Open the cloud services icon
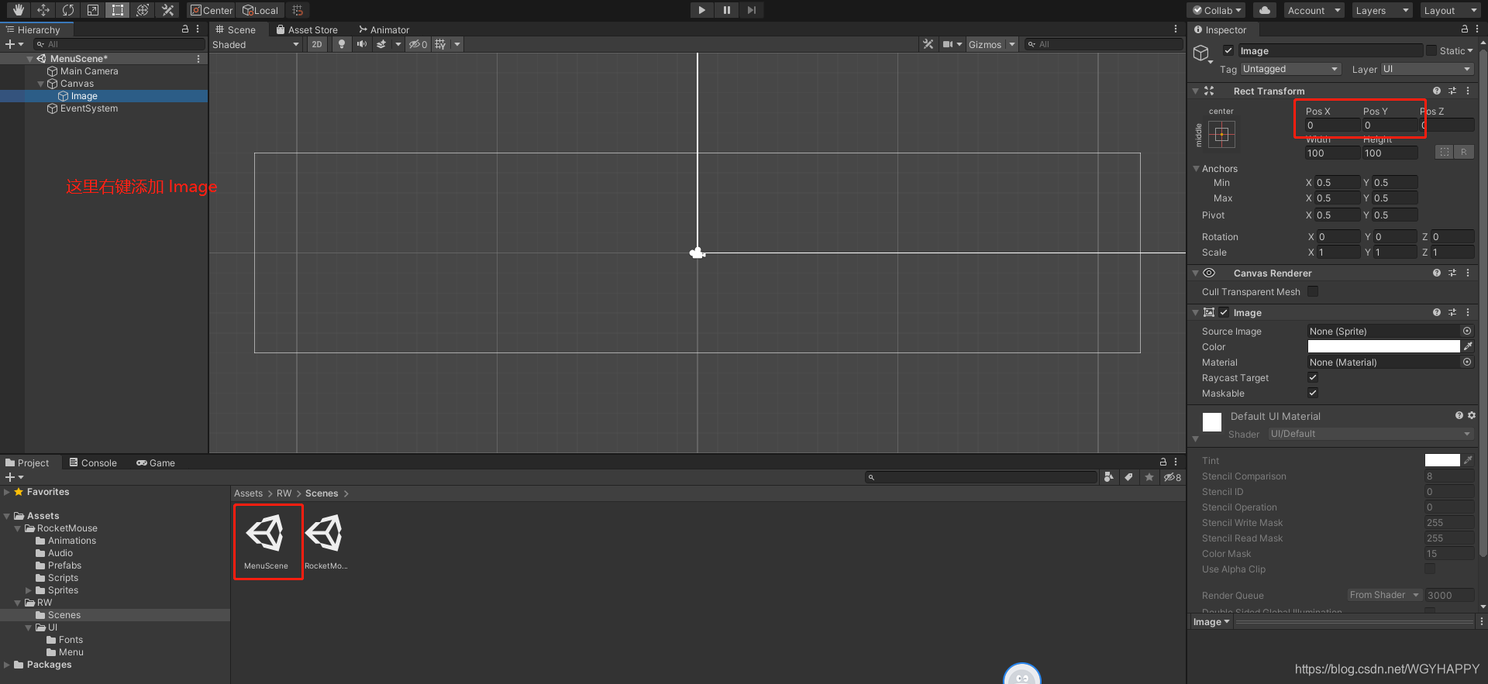This screenshot has height=684, width=1488. click(1265, 10)
